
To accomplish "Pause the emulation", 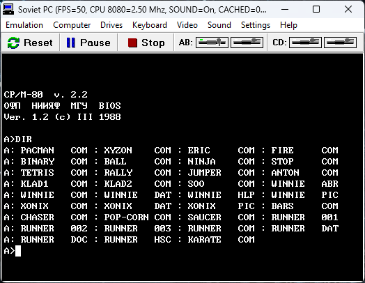I will (x=88, y=43).
